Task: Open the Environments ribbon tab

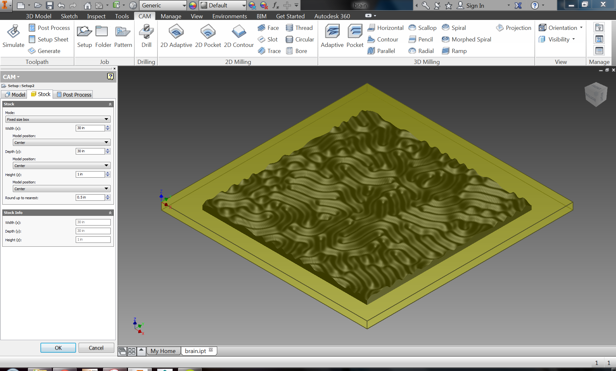Action: pos(230,16)
